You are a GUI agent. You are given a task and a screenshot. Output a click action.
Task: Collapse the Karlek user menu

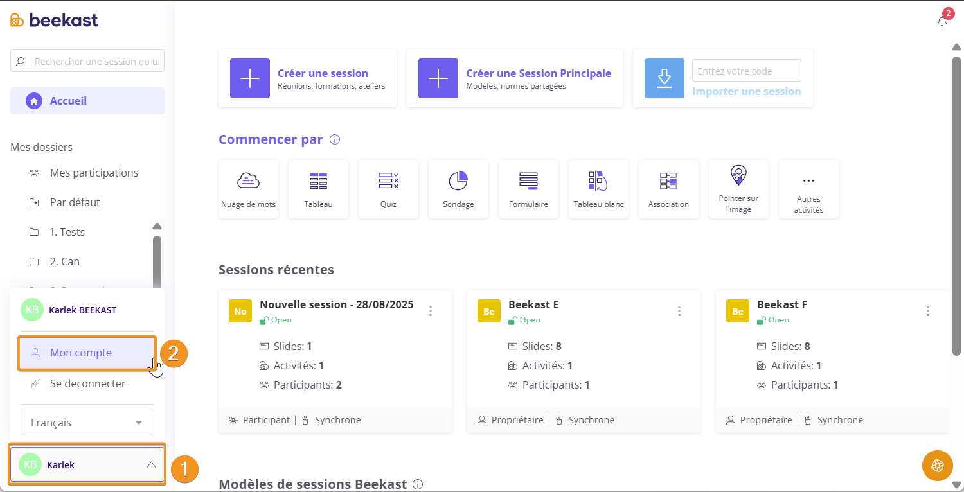pos(87,464)
